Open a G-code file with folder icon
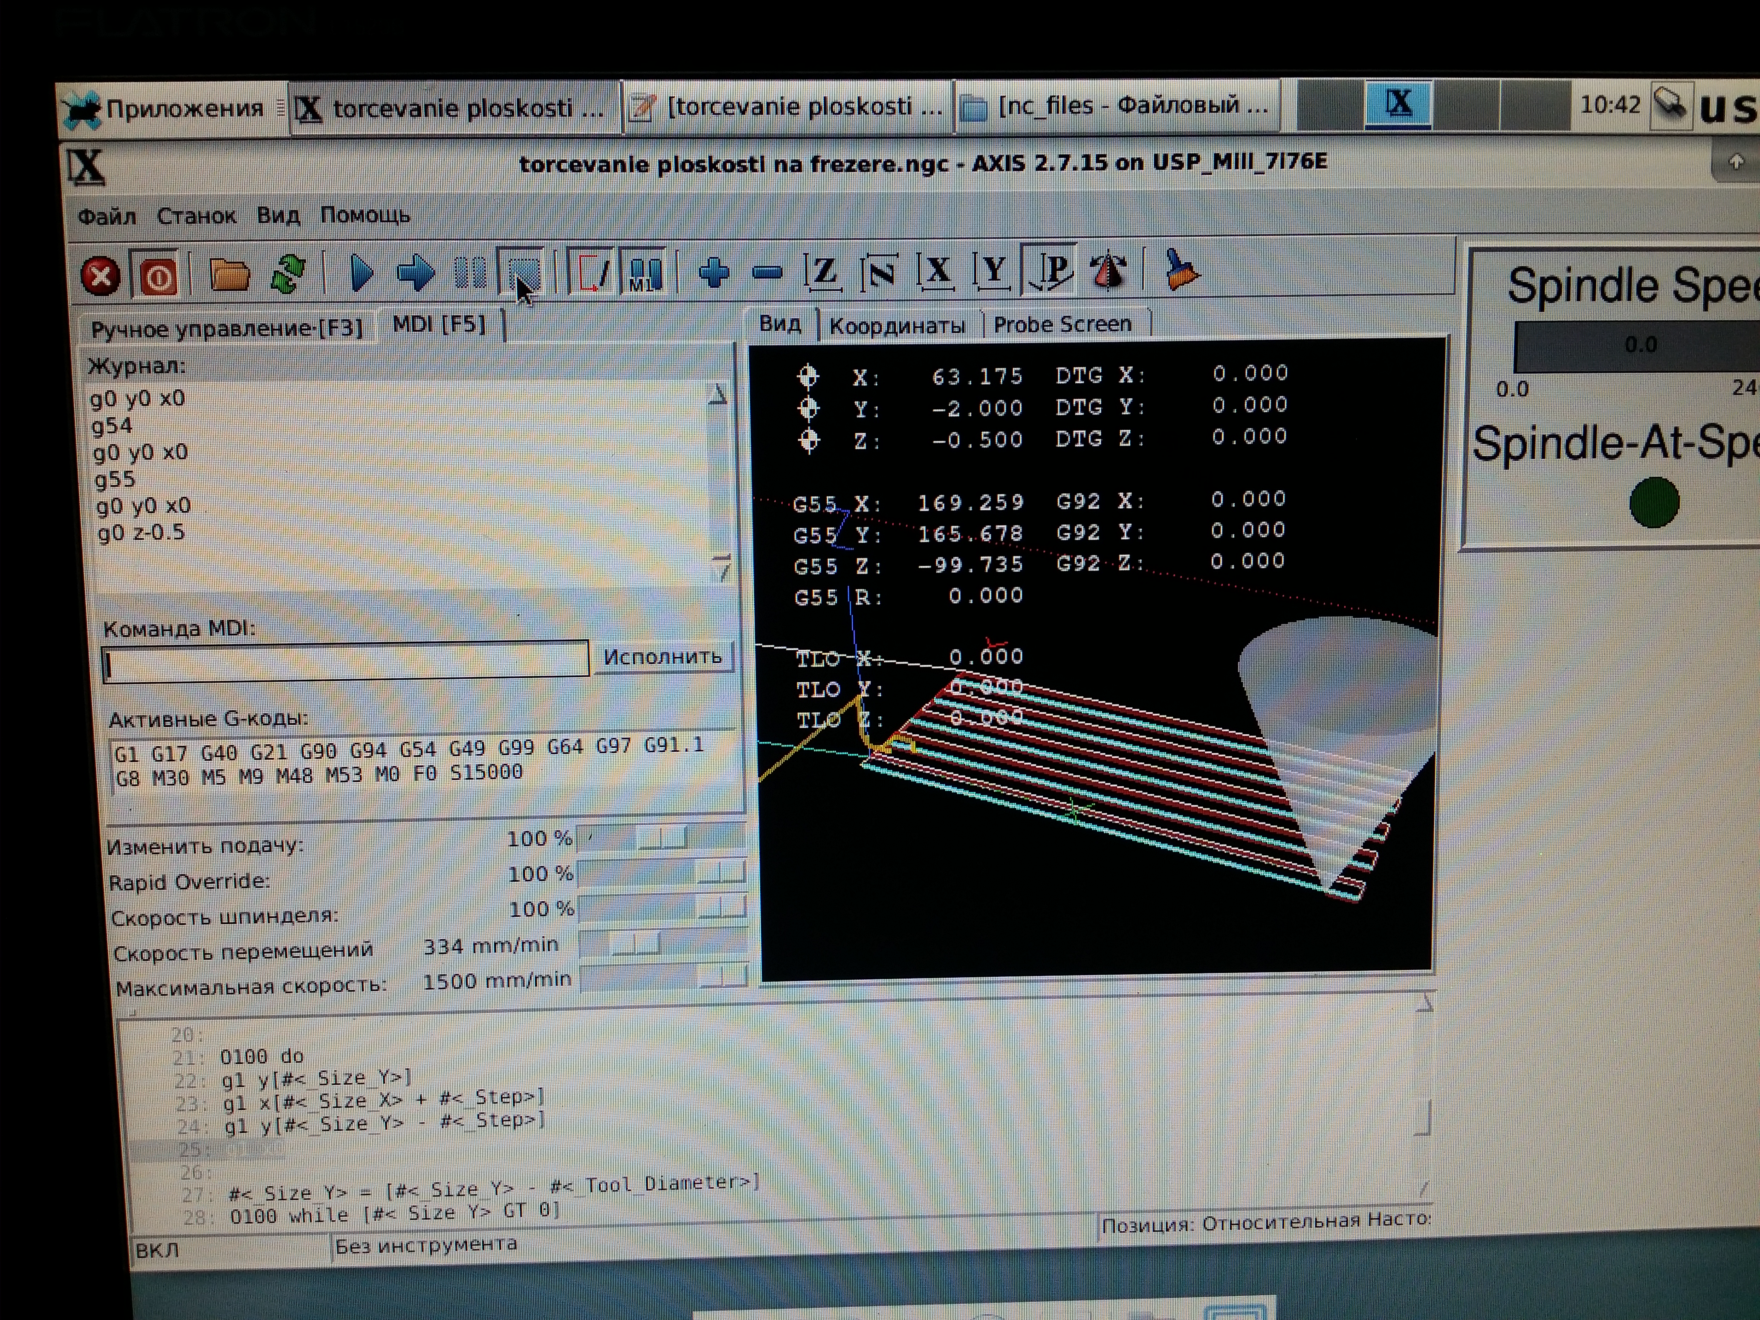This screenshot has width=1760, height=1320. (x=229, y=275)
